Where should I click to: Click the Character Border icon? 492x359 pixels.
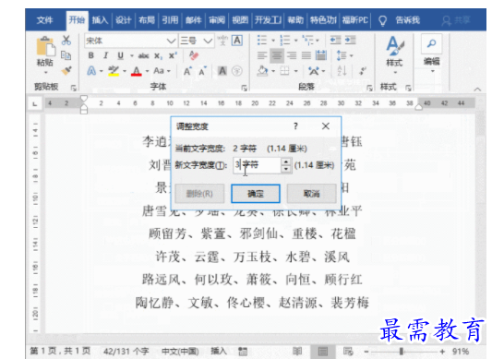tap(237, 41)
